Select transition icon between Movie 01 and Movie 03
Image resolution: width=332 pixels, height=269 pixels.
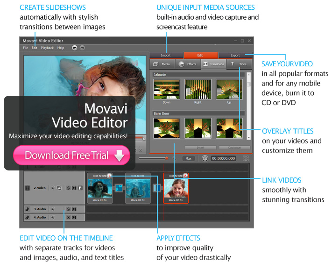(x=119, y=188)
